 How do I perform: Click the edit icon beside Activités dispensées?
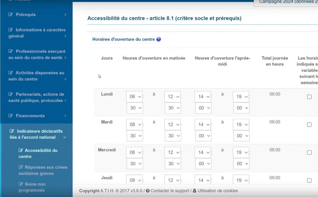(x=11, y=73)
